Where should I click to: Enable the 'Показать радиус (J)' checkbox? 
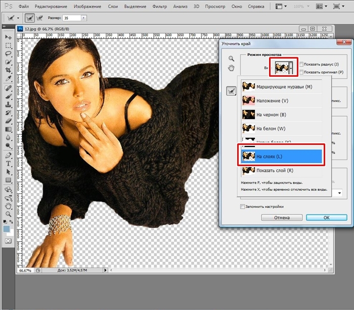pos(301,65)
